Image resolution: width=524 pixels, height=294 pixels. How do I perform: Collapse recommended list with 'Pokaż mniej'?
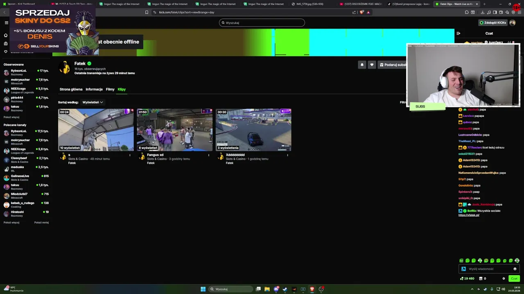point(41,223)
